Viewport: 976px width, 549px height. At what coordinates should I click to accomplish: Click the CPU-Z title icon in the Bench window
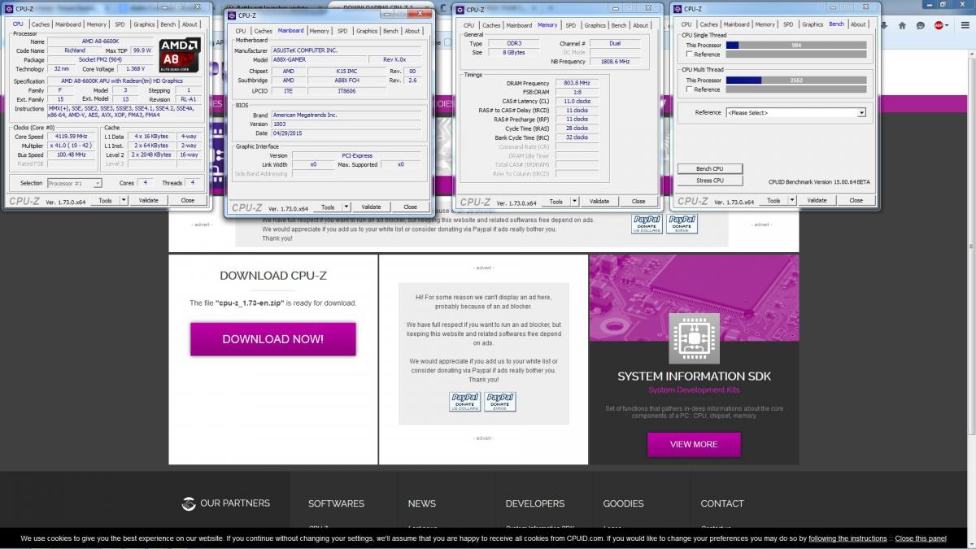[x=678, y=9]
